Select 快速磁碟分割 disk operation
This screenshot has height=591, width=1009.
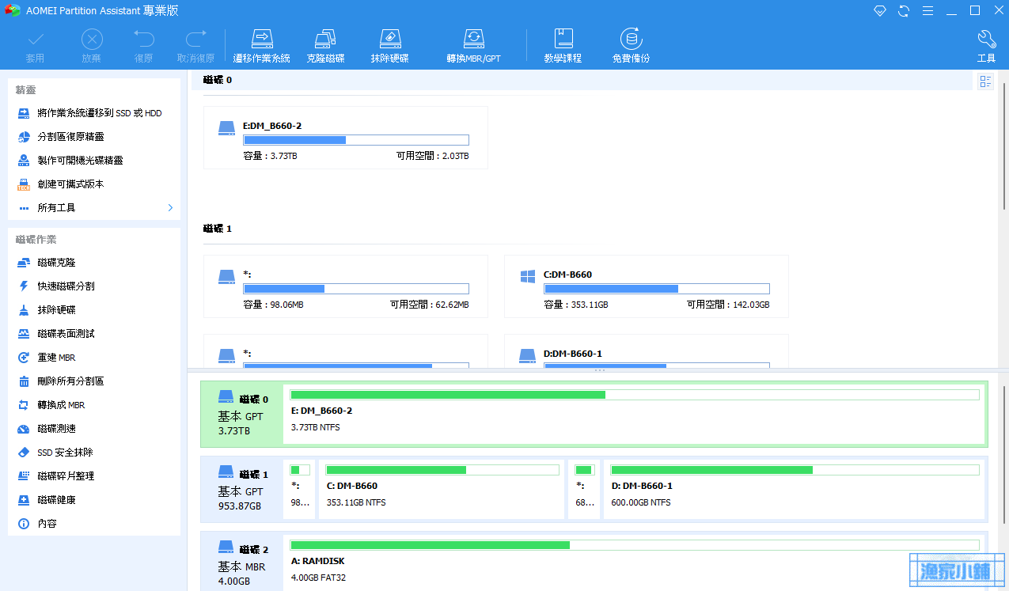tap(94, 286)
